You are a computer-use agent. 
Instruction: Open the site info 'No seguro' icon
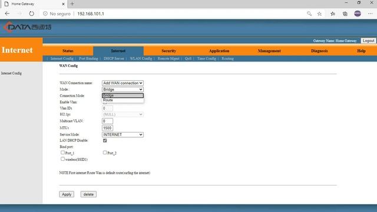[x=45, y=14]
